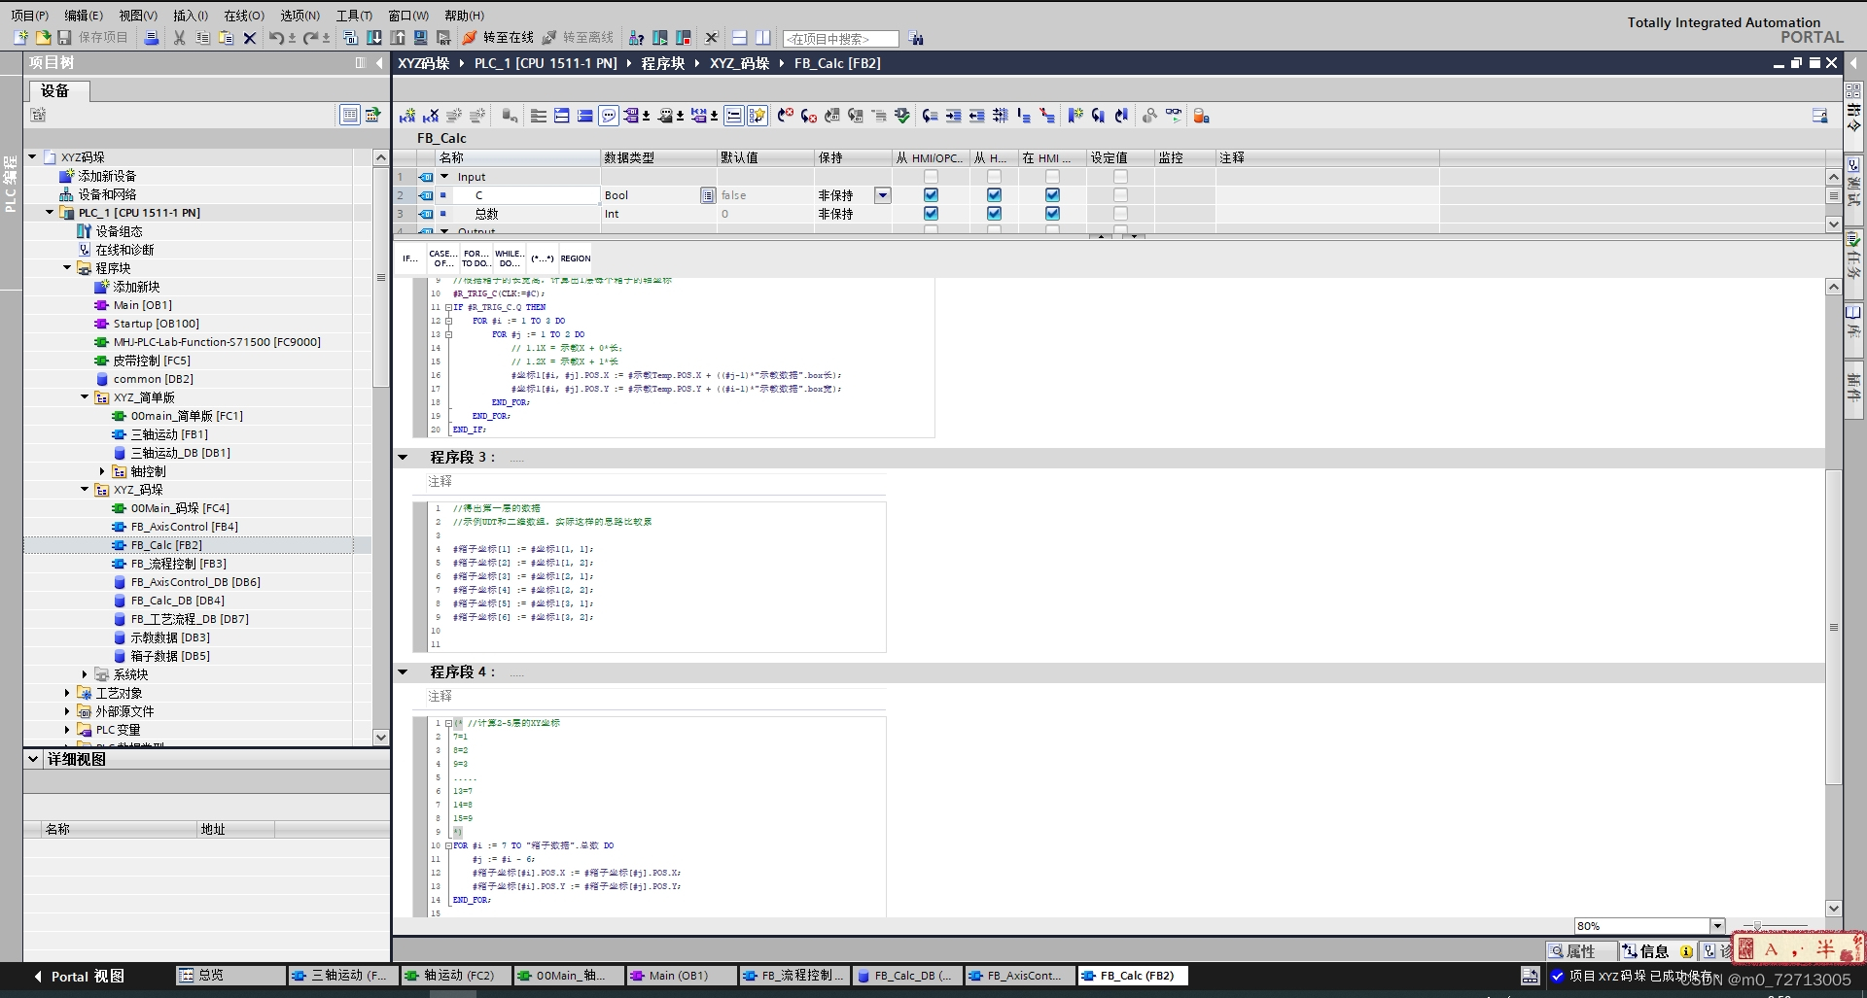Check HMI/OPC box in Input row
Screen dimensions: 1867x998
pos(931,177)
